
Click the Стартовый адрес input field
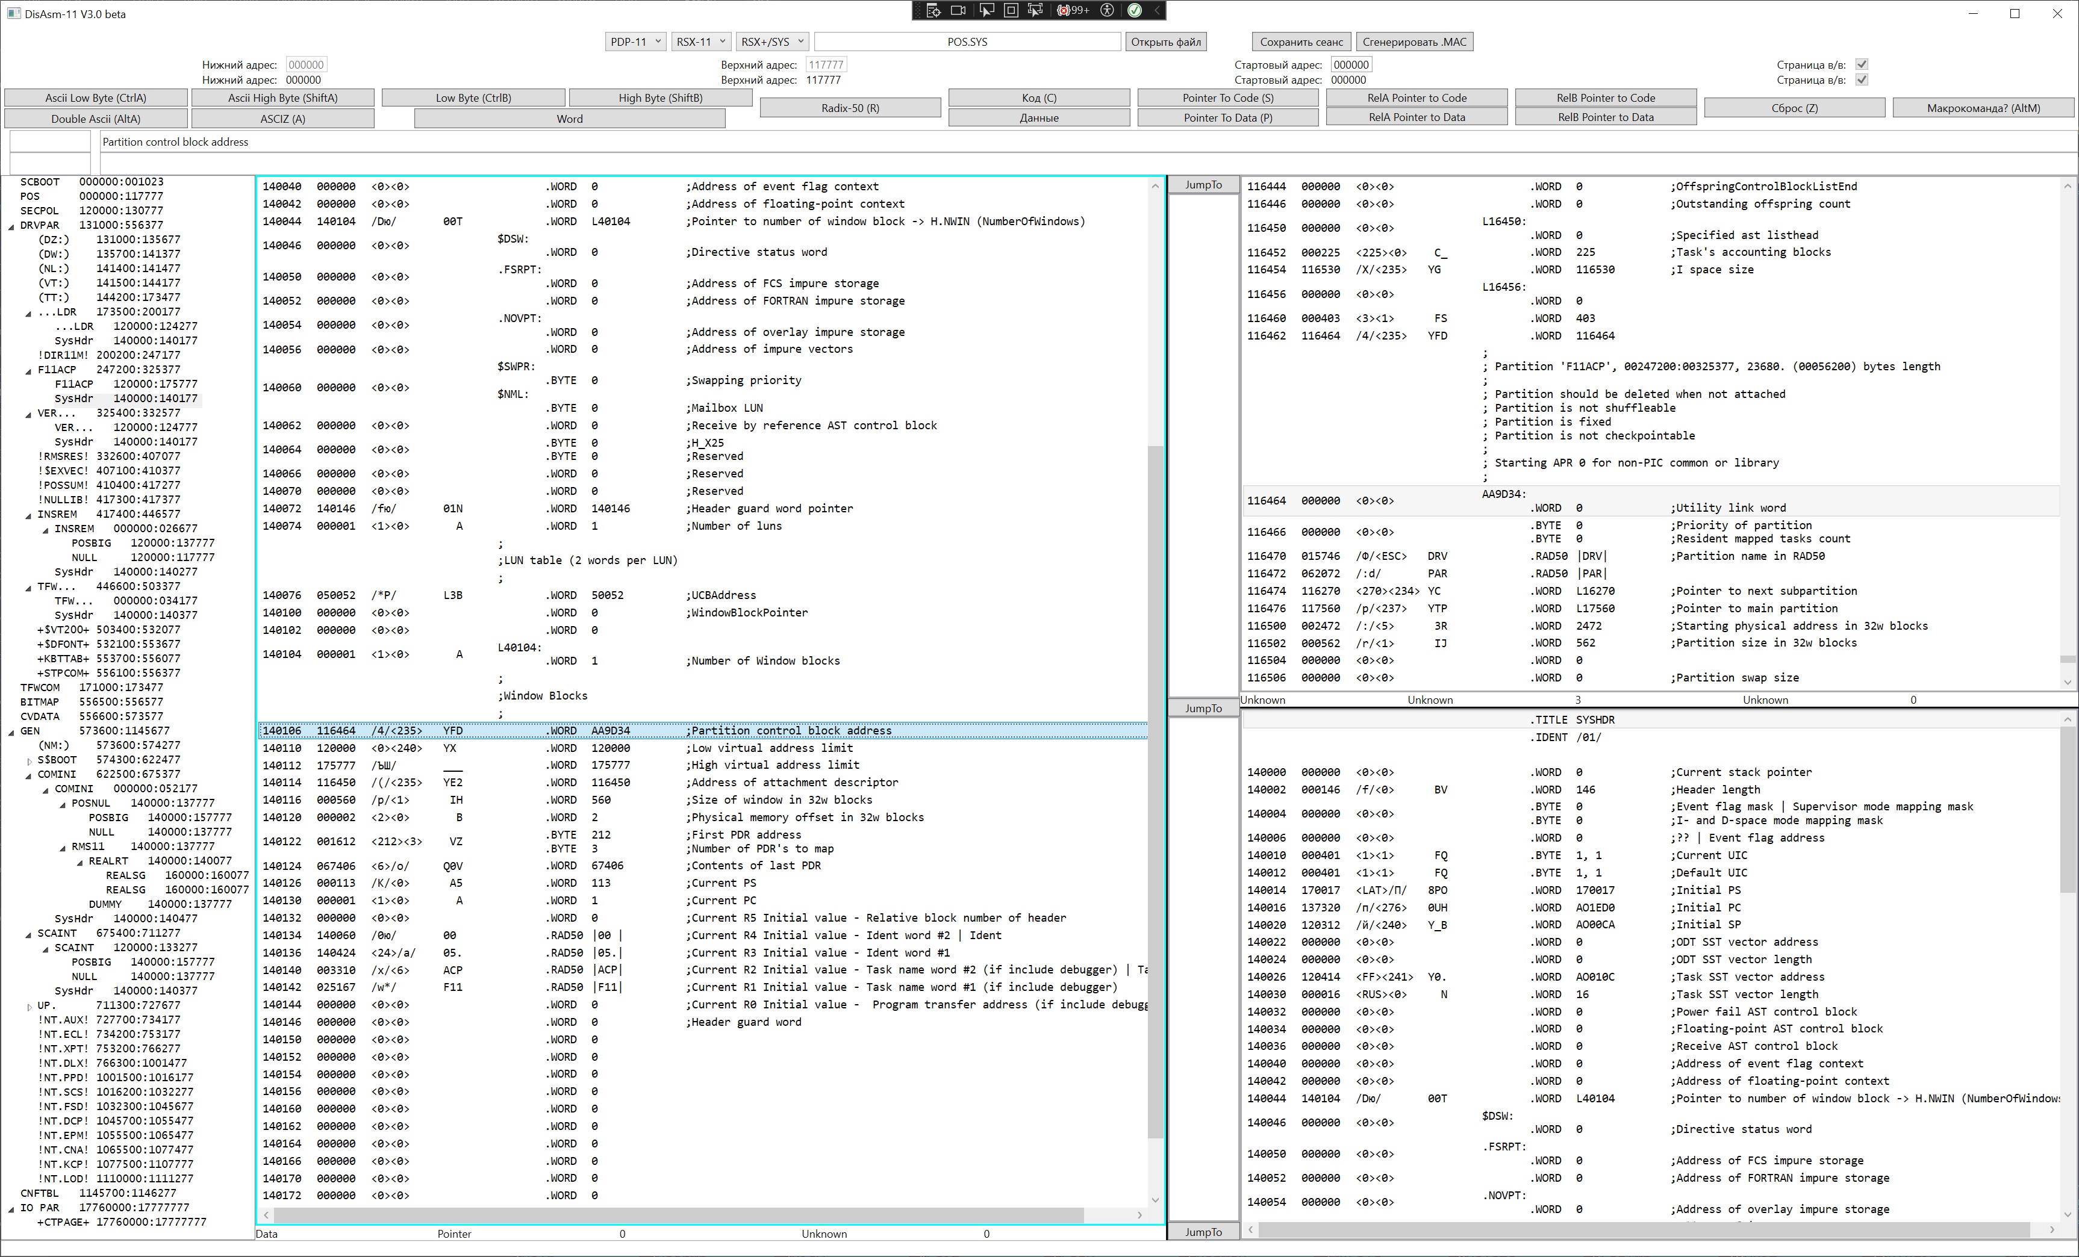(1351, 64)
